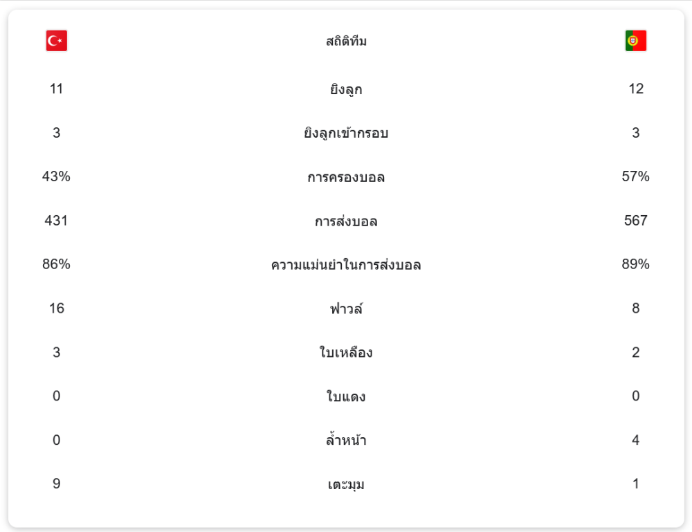Click Portugal's 57% possession value
Viewport: 692px width, 532px height.
click(x=635, y=176)
